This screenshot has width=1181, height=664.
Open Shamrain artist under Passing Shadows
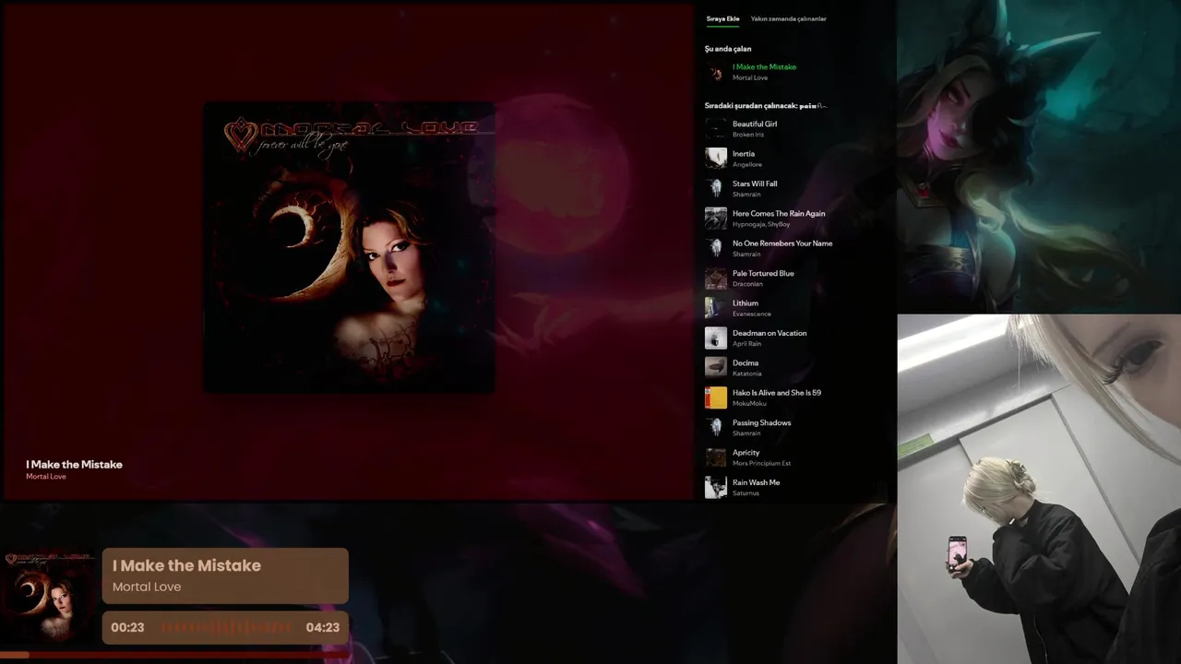pos(746,433)
